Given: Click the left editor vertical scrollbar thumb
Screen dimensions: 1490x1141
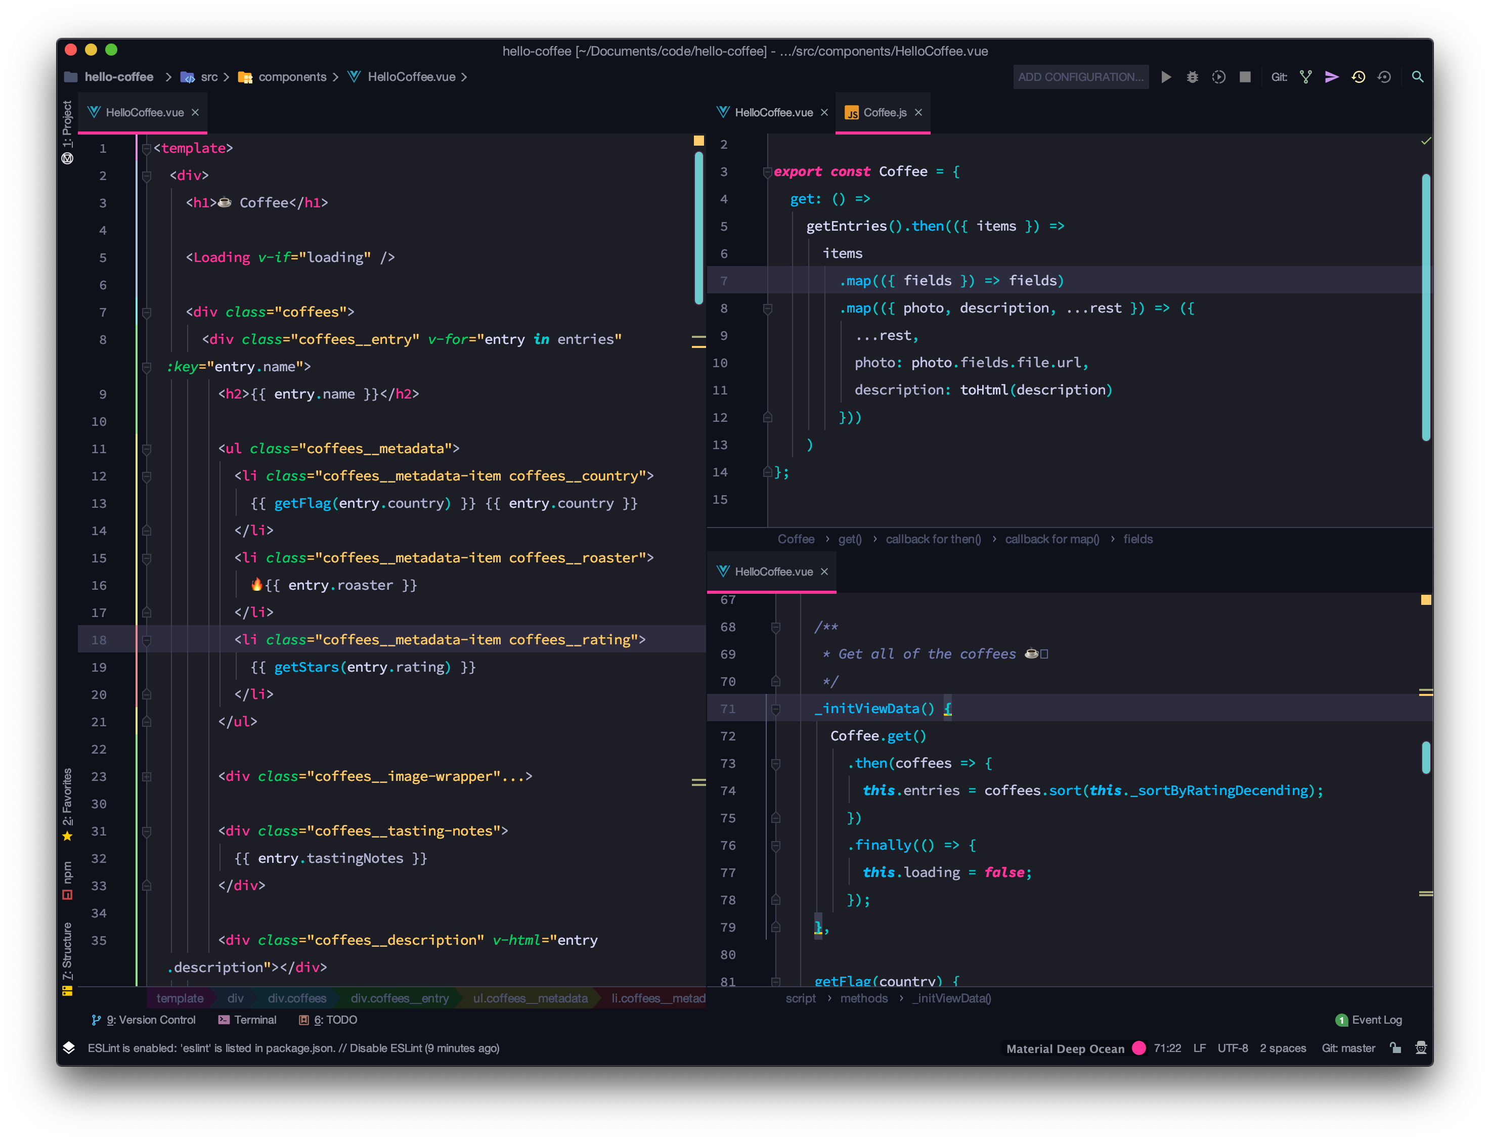Looking at the screenshot, I should pos(698,228).
